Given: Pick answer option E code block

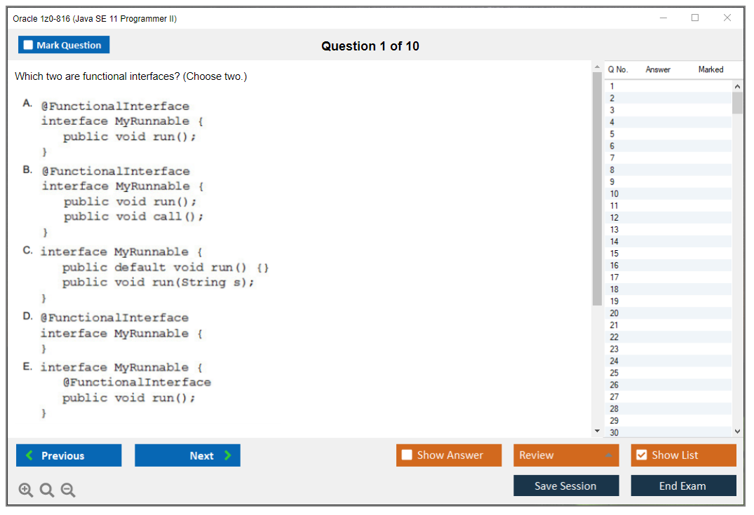Looking at the screenshot, I should coord(125,390).
